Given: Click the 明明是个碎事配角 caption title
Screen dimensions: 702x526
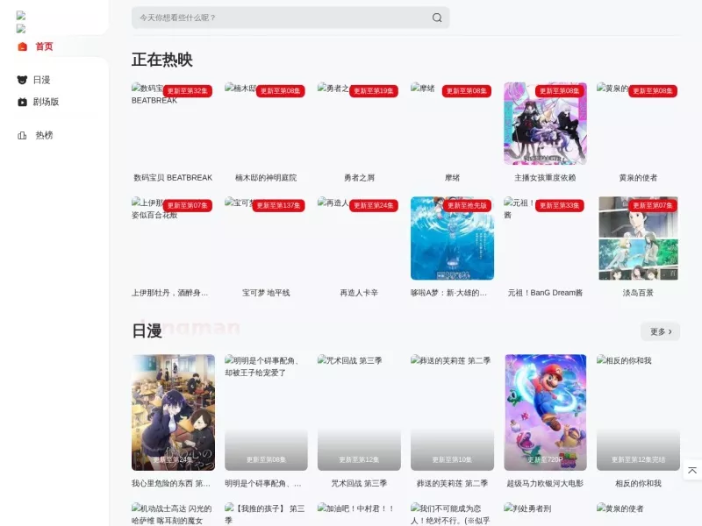Looking at the screenshot, I should pyautogui.click(x=262, y=484).
